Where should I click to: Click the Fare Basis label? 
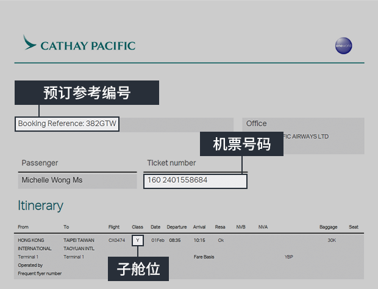(204, 257)
